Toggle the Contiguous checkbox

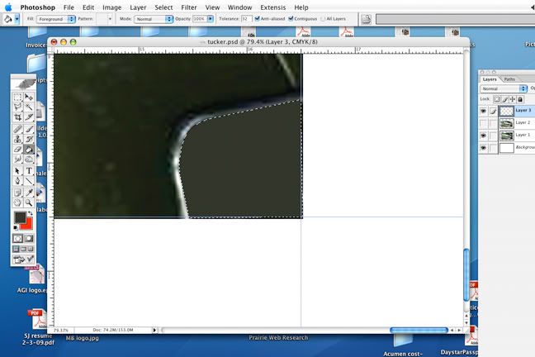point(291,19)
